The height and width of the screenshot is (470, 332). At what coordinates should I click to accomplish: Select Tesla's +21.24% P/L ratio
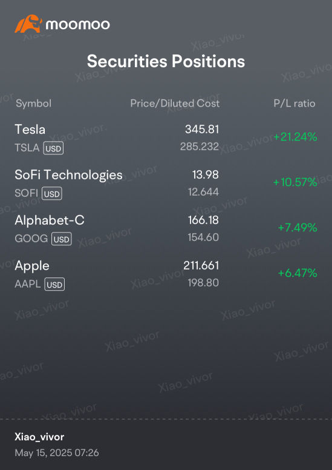(295, 137)
